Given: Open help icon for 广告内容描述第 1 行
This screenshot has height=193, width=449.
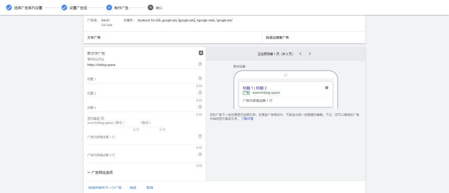Looking at the screenshot, I should (x=200, y=137).
